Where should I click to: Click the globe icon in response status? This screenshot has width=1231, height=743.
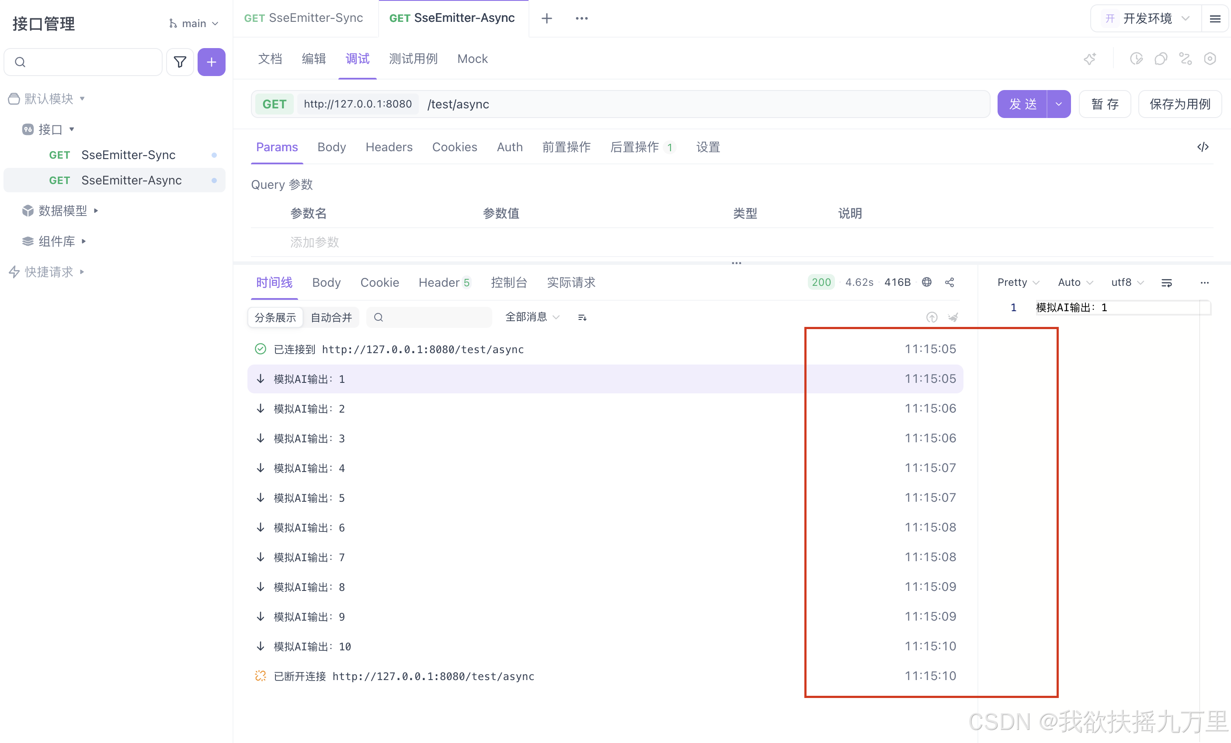click(926, 282)
